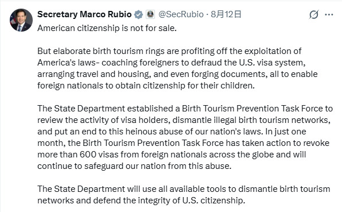The width and height of the screenshot is (342, 212).
Task: Open the Grok explain-post icon
Action: click(x=314, y=14)
